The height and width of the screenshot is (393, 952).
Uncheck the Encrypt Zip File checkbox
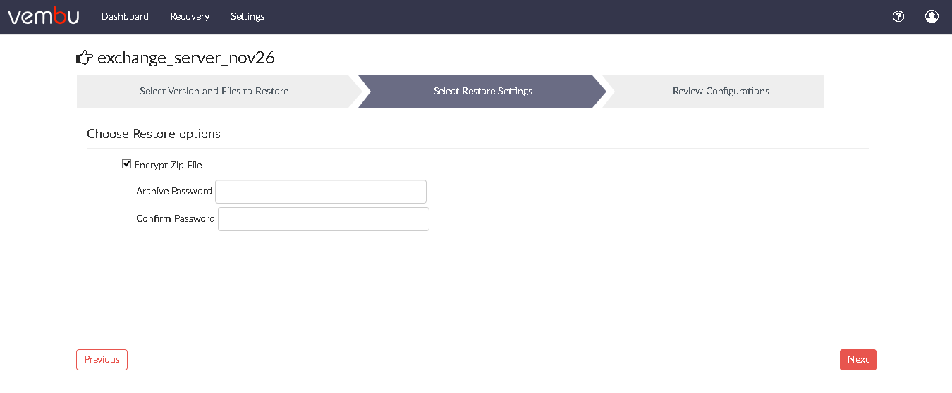click(126, 164)
